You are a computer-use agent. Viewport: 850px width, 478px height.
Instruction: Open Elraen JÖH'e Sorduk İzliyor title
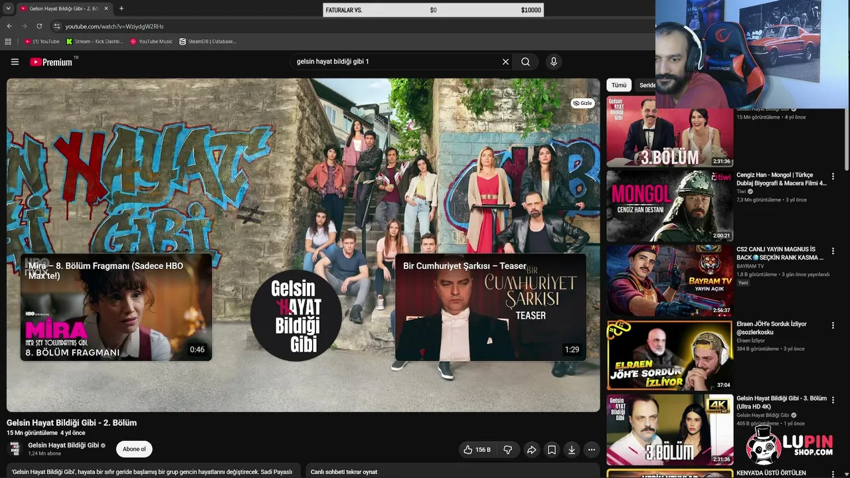click(x=772, y=328)
